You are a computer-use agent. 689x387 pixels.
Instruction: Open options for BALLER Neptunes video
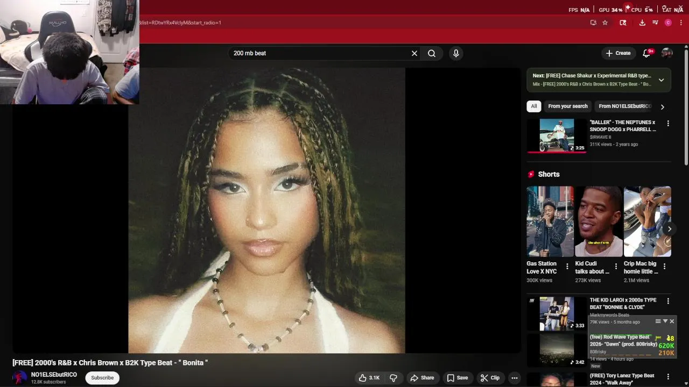click(x=668, y=124)
